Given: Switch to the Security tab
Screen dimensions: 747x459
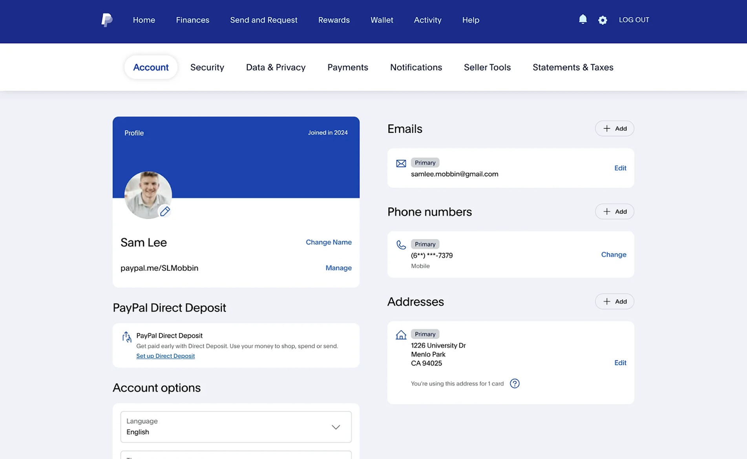Looking at the screenshot, I should pyautogui.click(x=207, y=67).
